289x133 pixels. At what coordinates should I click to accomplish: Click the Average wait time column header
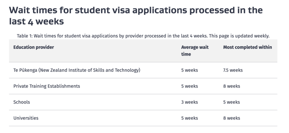click(195, 51)
